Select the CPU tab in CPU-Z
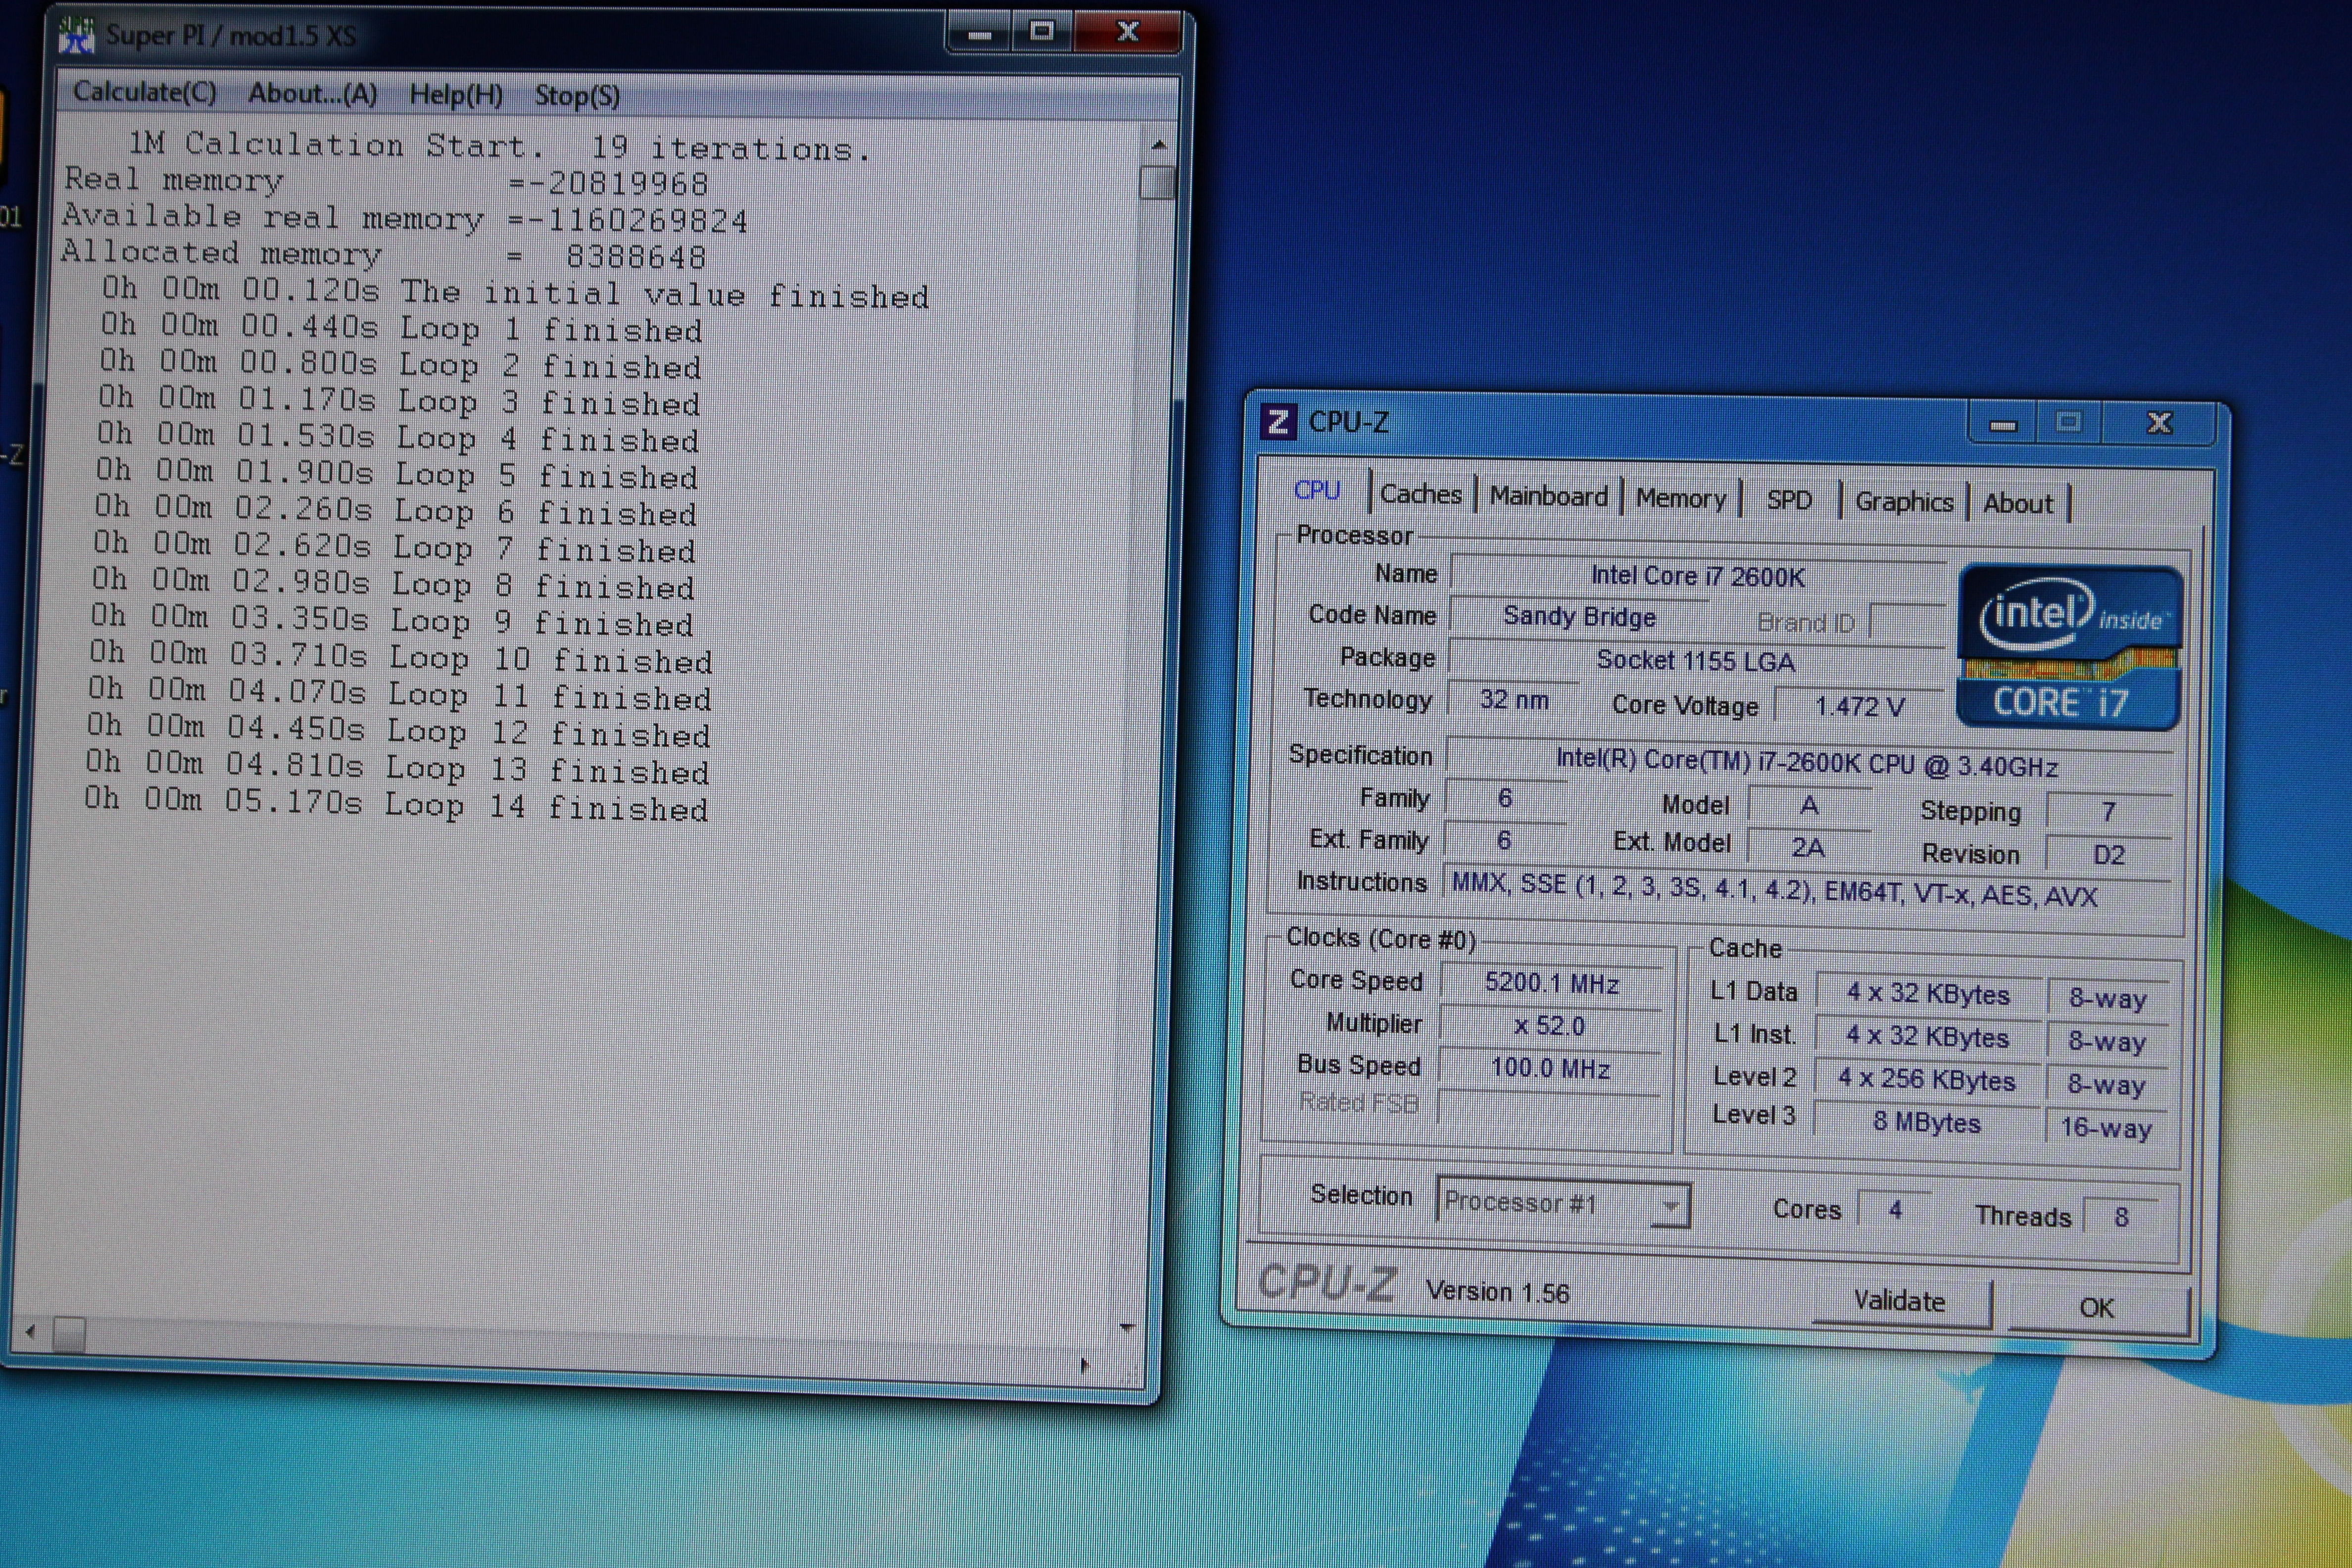 (x=1317, y=491)
